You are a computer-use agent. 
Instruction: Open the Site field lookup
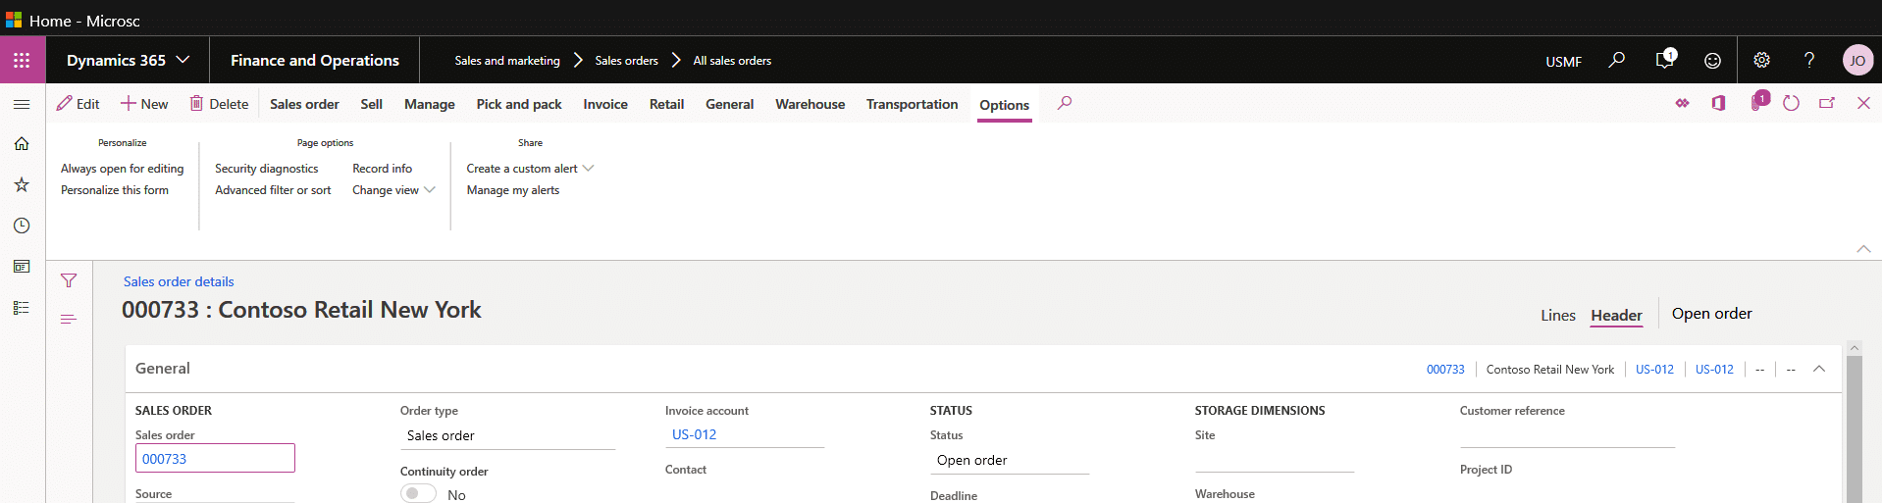click(1274, 460)
